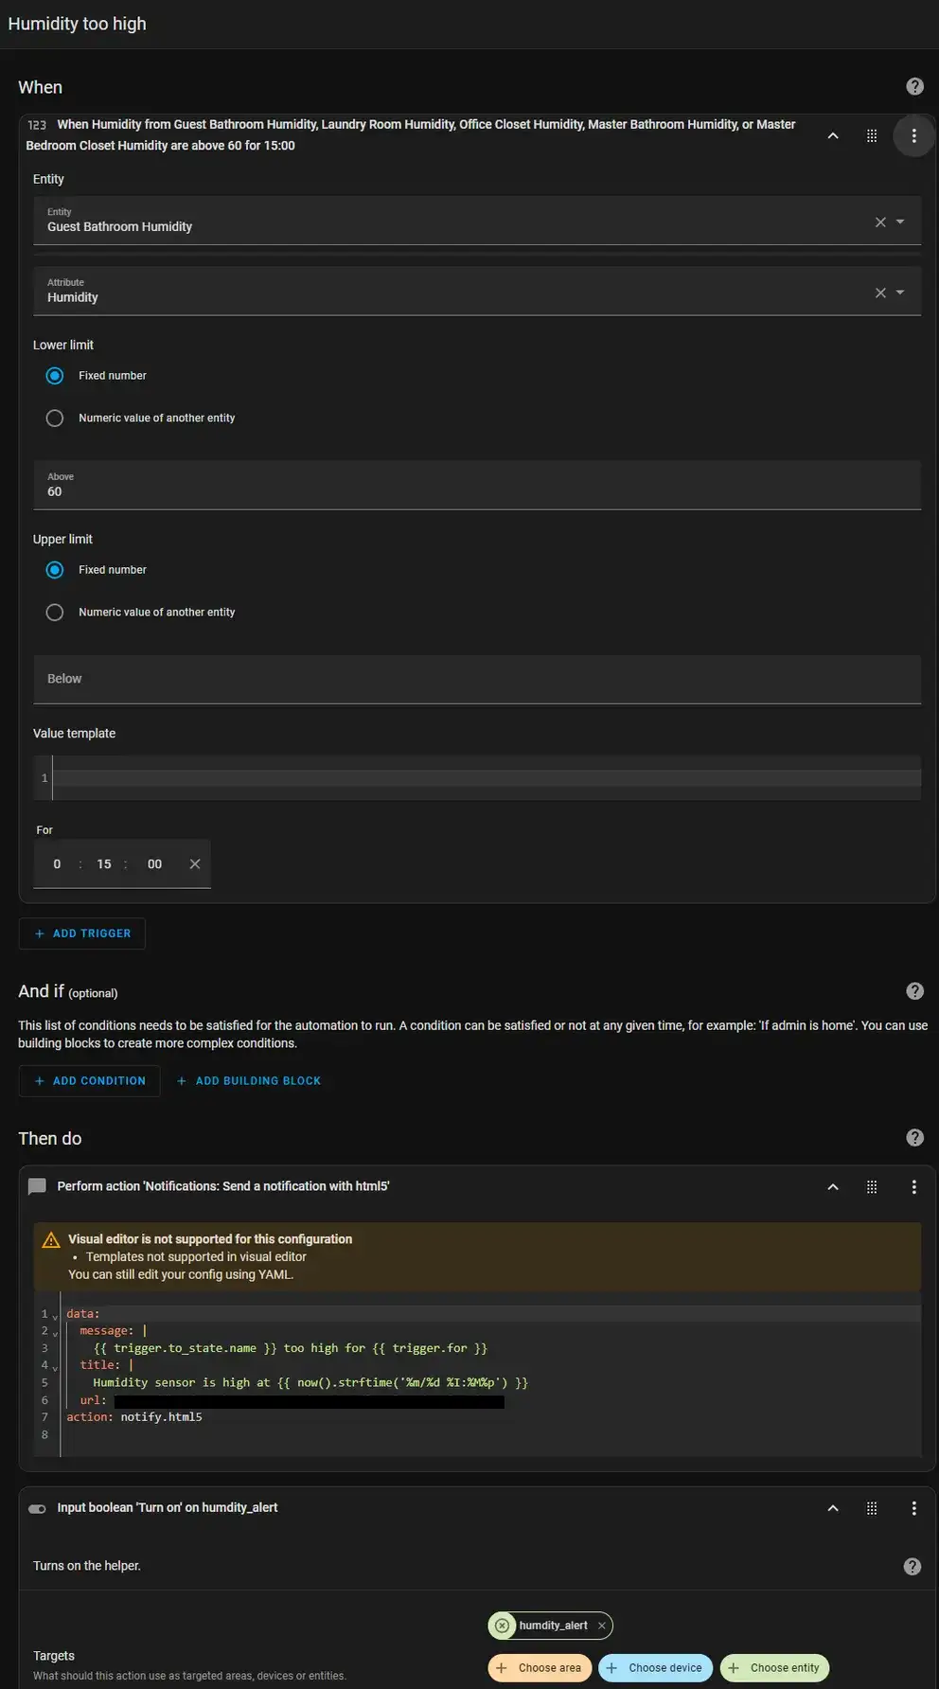Clear the For duration value
The image size is (939, 1689).
[x=195, y=863]
